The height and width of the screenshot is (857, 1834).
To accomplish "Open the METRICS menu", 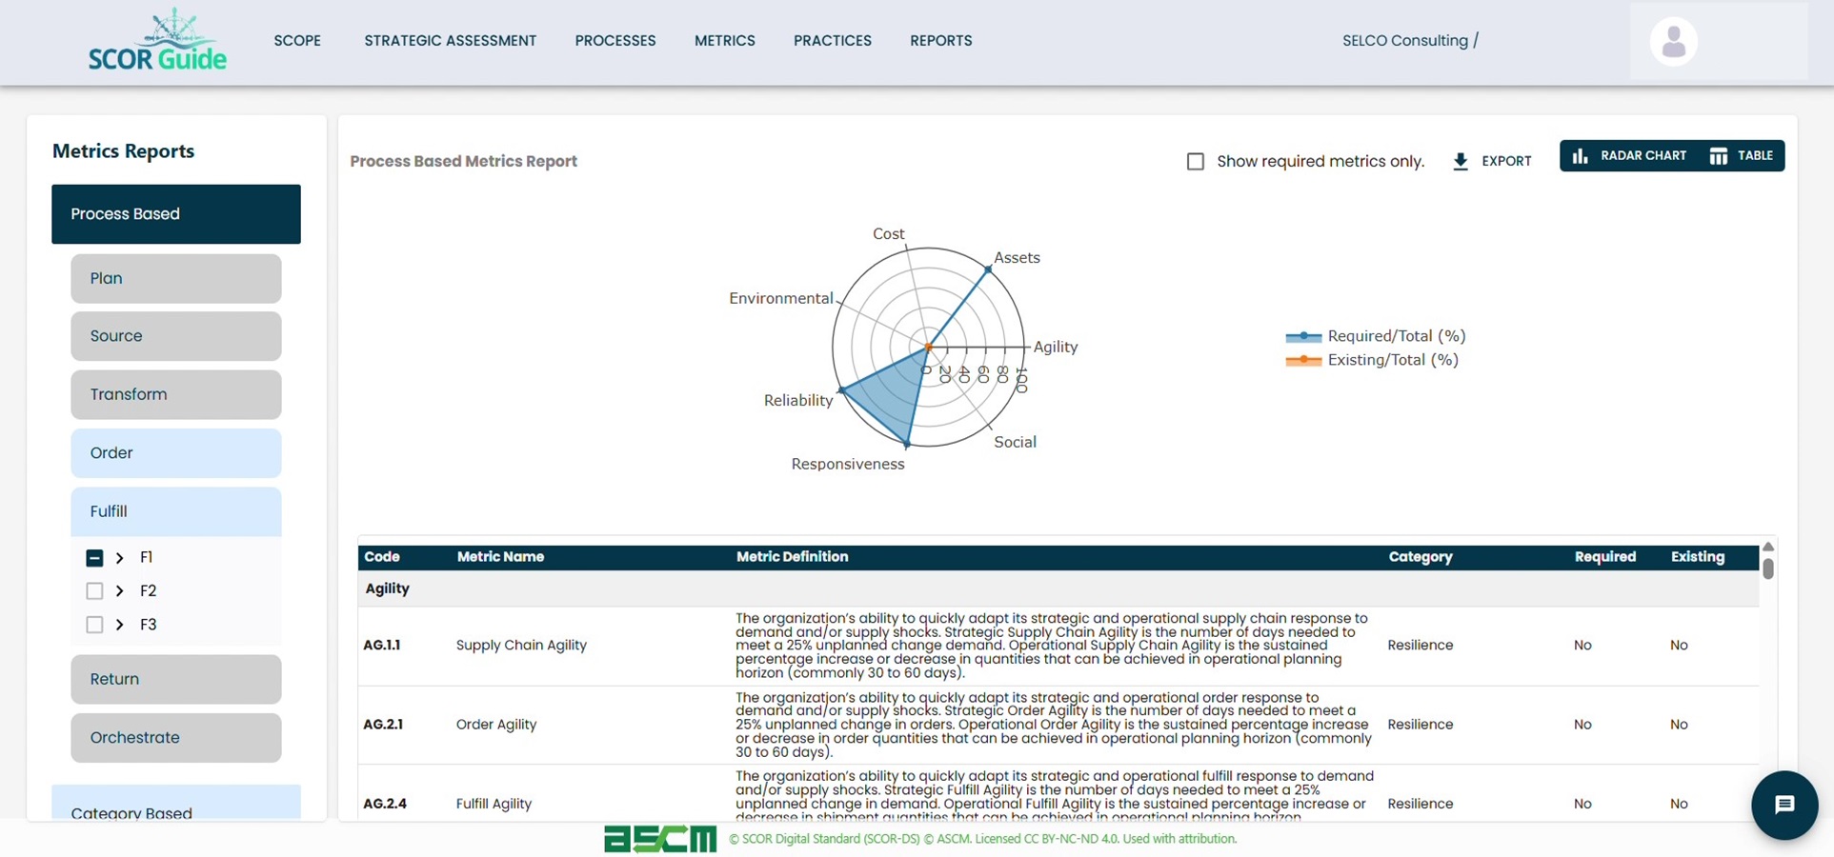I will [725, 40].
